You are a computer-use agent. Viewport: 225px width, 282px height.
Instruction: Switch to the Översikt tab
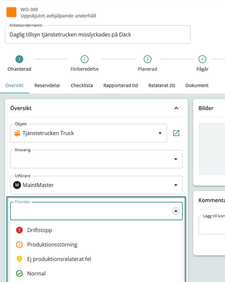[14, 86]
